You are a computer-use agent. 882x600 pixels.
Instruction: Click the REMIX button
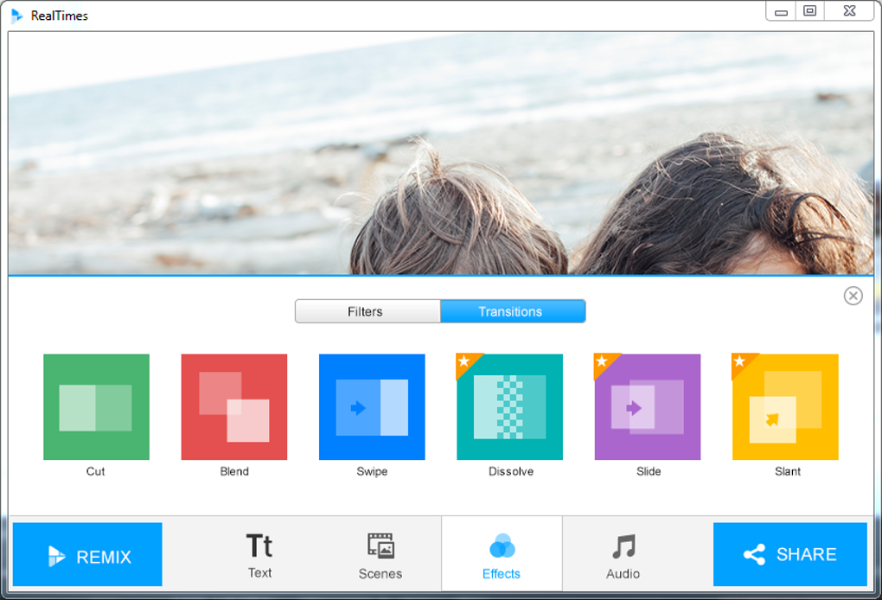tap(87, 554)
